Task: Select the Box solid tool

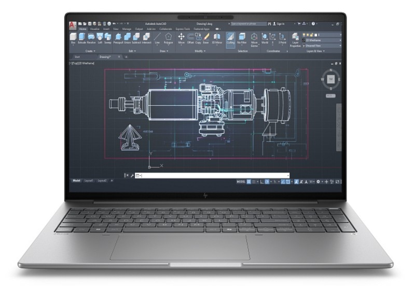Action: [73, 38]
